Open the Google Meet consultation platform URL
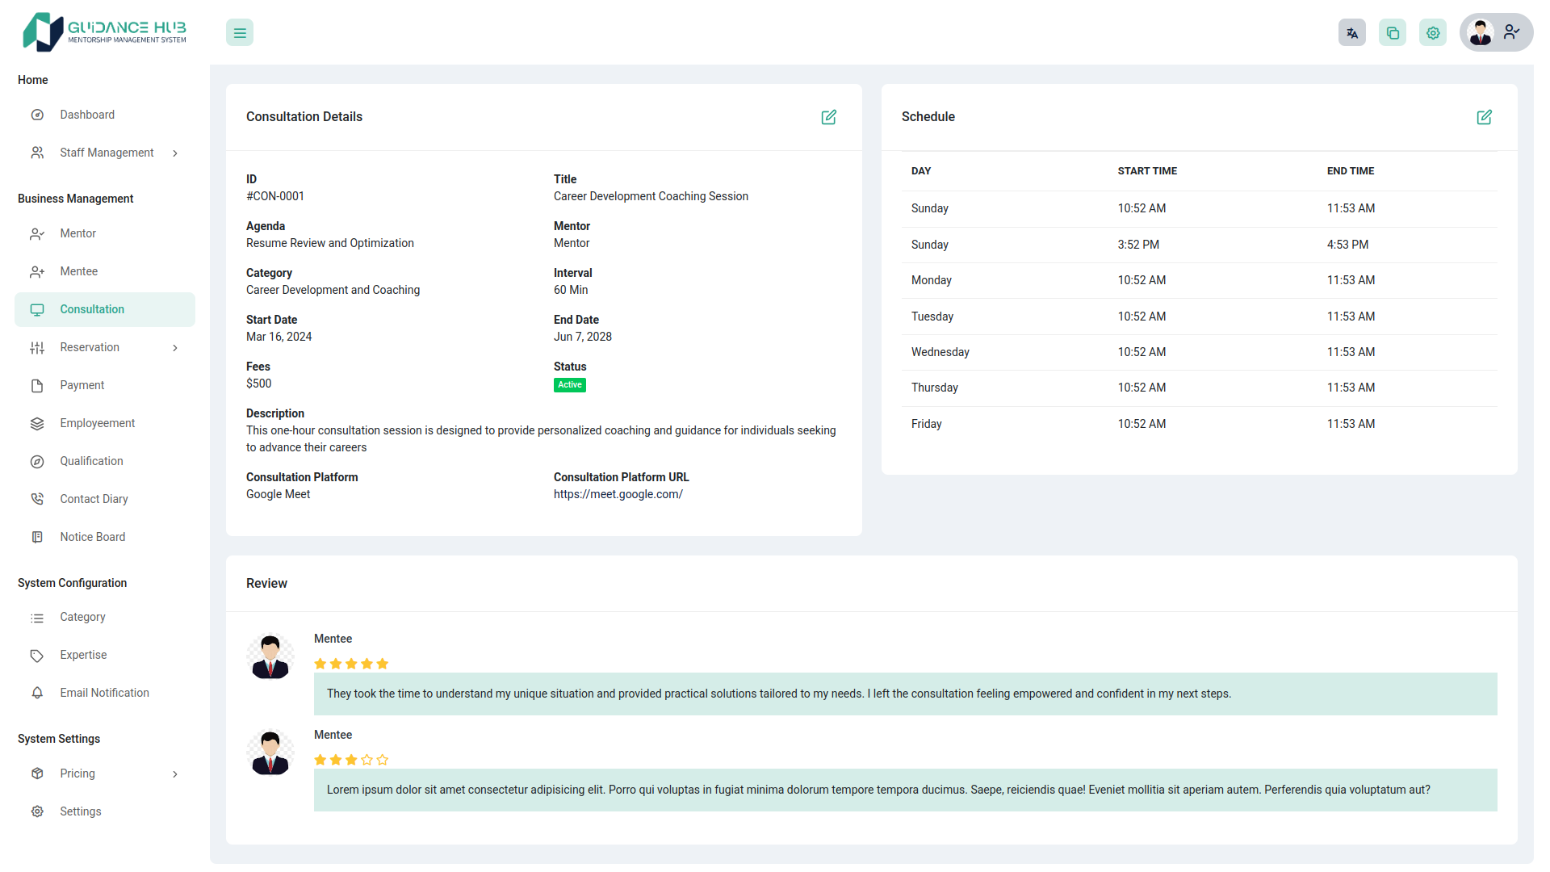Image resolution: width=1550 pixels, height=872 pixels. [x=618, y=494]
